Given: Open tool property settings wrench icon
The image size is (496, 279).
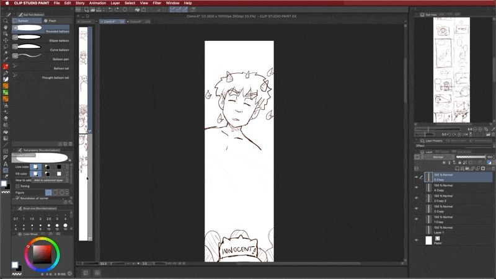Looking at the screenshot, I should pyautogui.click(x=70, y=202).
